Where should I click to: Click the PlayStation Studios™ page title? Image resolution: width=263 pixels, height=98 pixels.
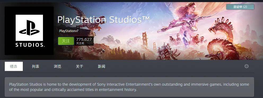pos(103,20)
